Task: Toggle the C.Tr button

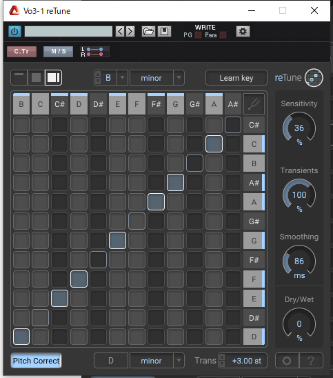Action: (x=21, y=51)
